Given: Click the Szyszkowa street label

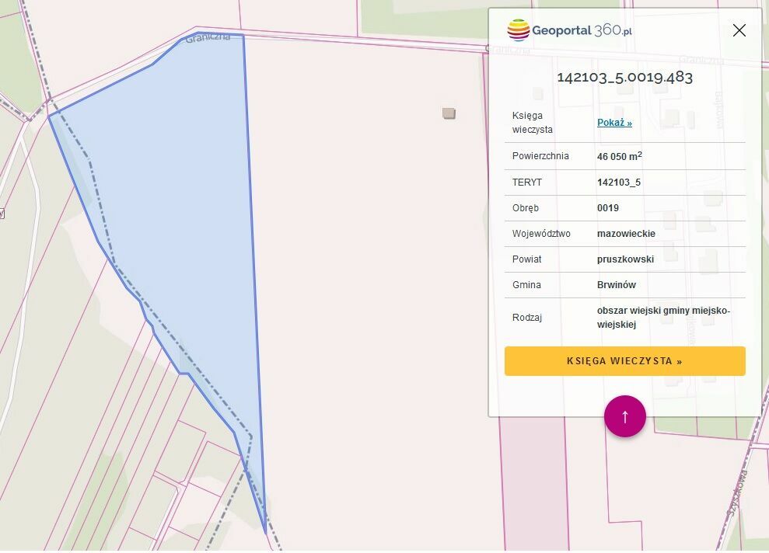Looking at the screenshot, I should coord(736,493).
